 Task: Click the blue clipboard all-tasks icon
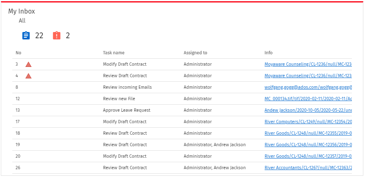coord(26,36)
